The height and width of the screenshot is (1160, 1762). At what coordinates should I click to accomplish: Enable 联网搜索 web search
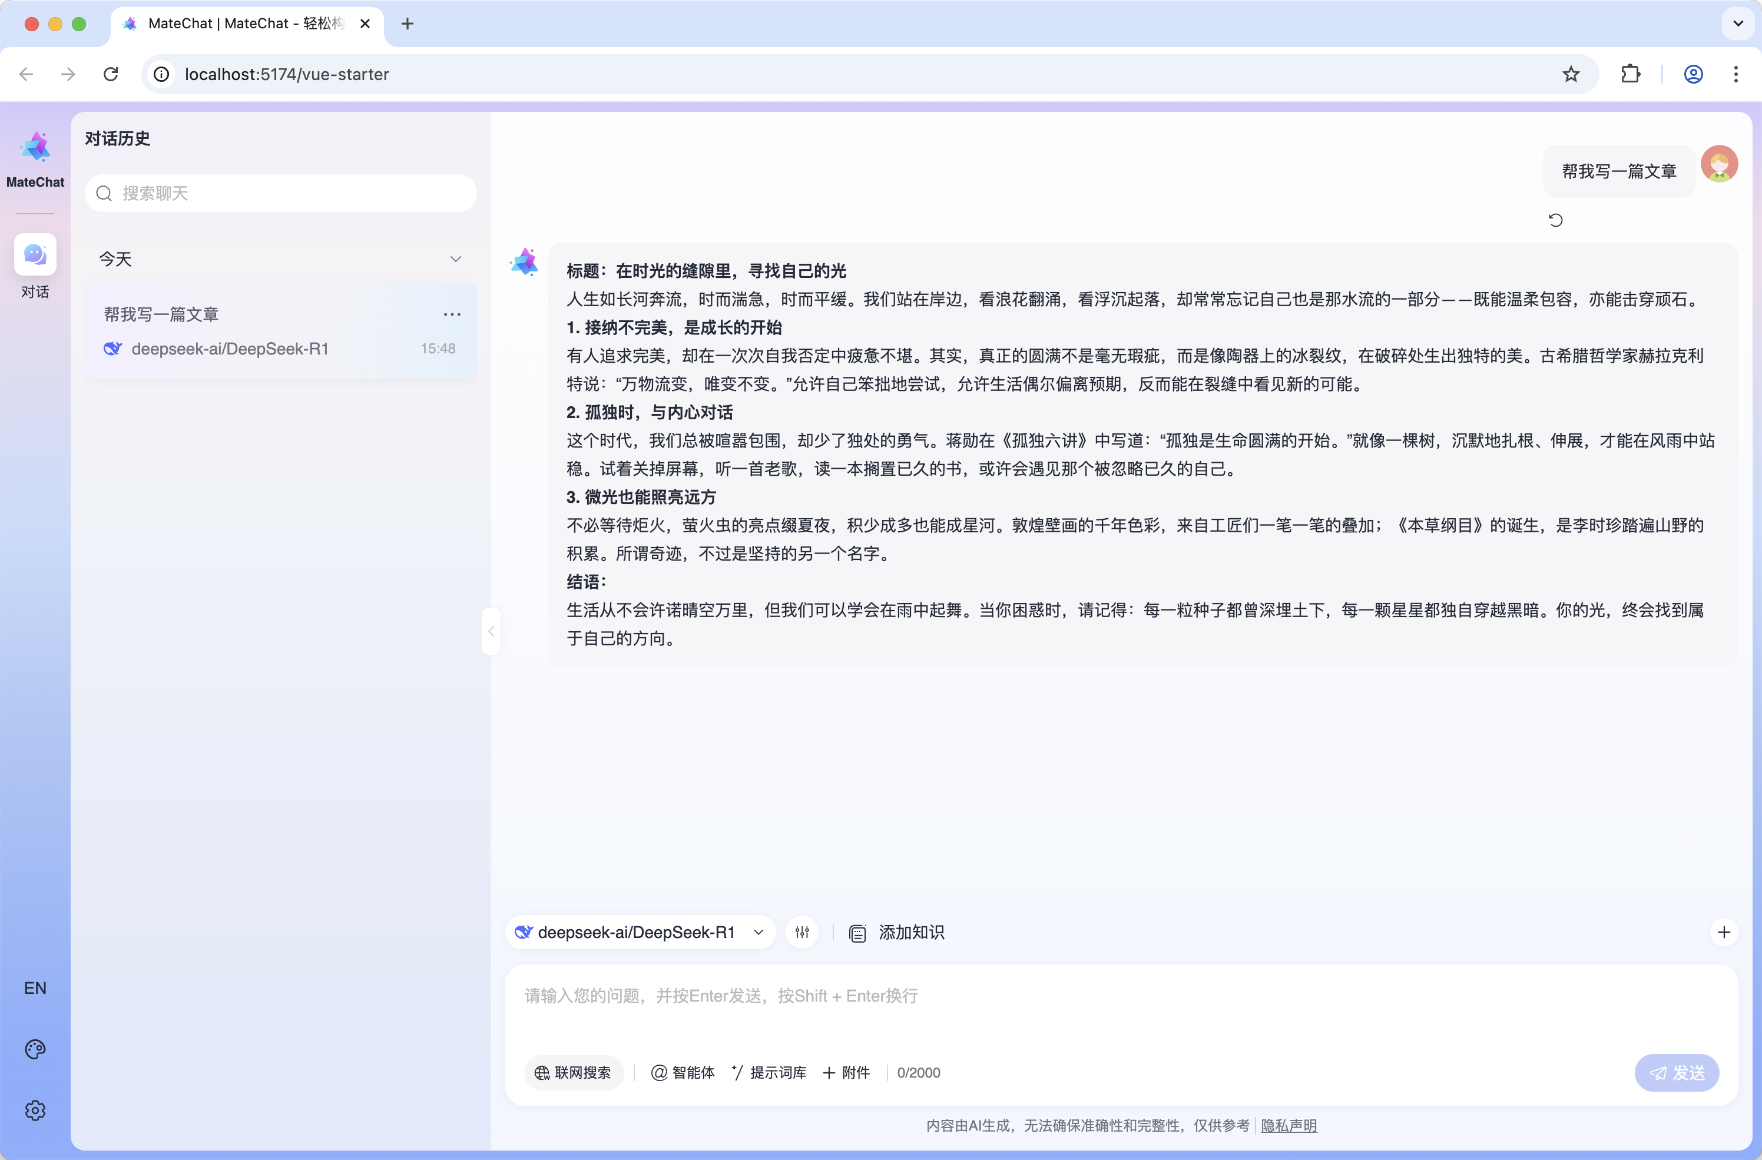(x=573, y=1072)
